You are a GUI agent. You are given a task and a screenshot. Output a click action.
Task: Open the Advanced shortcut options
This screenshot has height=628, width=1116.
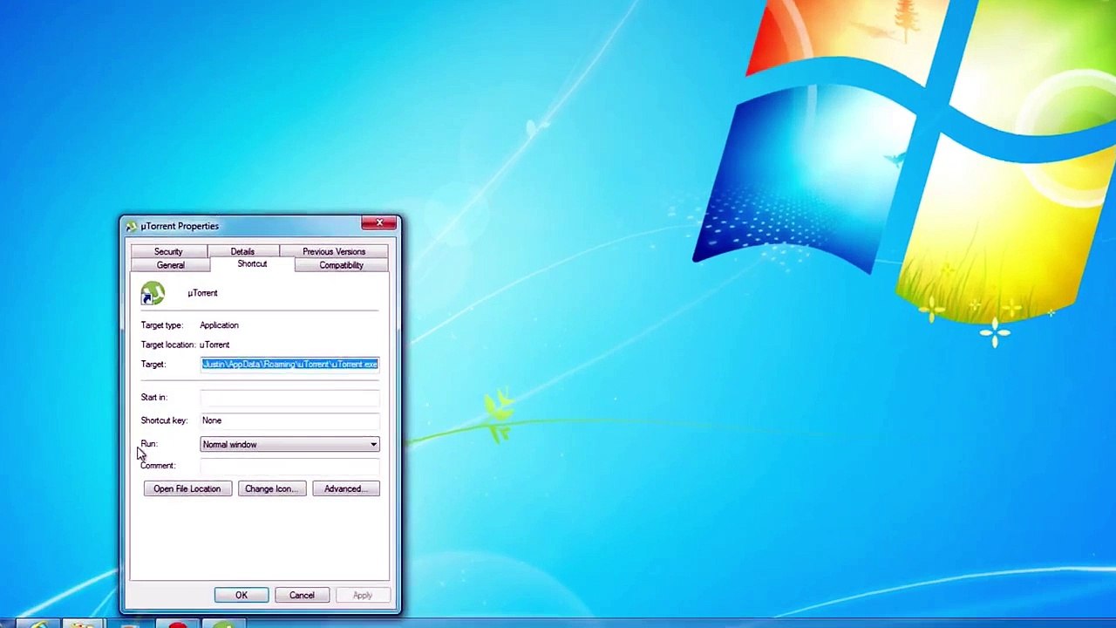(345, 489)
